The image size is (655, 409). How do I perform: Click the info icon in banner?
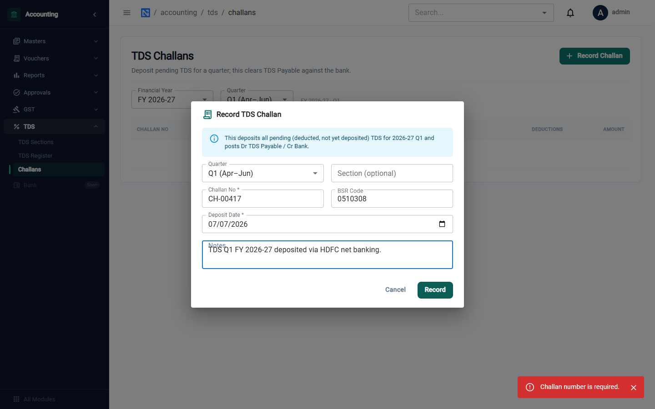click(214, 139)
